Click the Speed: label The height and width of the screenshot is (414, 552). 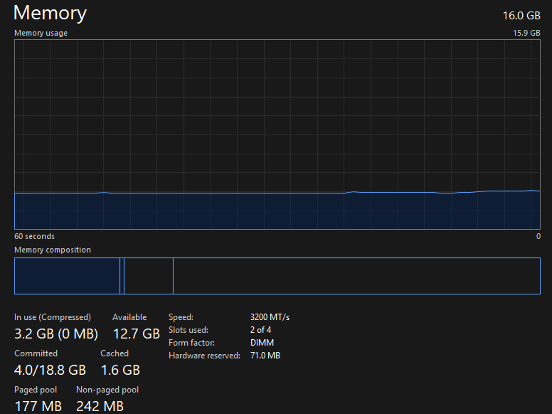tap(181, 317)
